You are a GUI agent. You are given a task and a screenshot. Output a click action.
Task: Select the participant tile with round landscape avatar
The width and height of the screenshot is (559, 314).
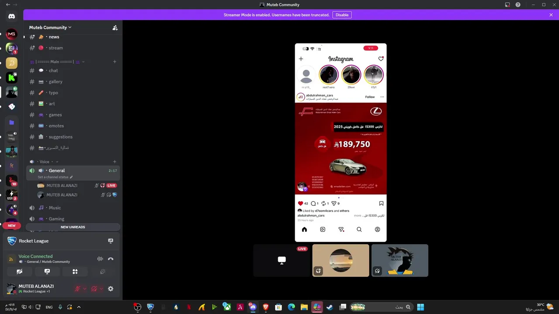pos(341,260)
